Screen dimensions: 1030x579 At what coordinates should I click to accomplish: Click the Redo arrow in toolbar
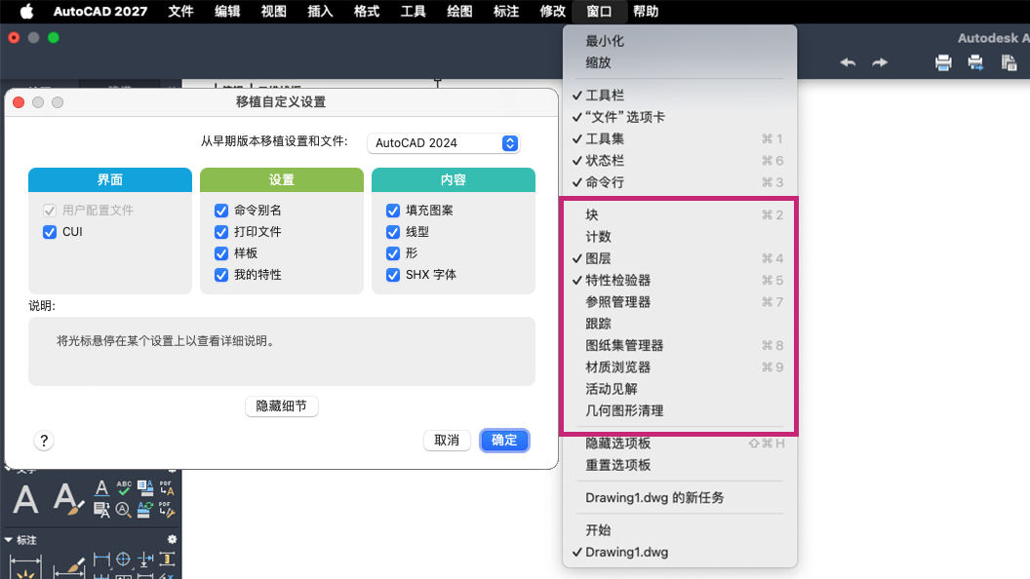(x=880, y=62)
